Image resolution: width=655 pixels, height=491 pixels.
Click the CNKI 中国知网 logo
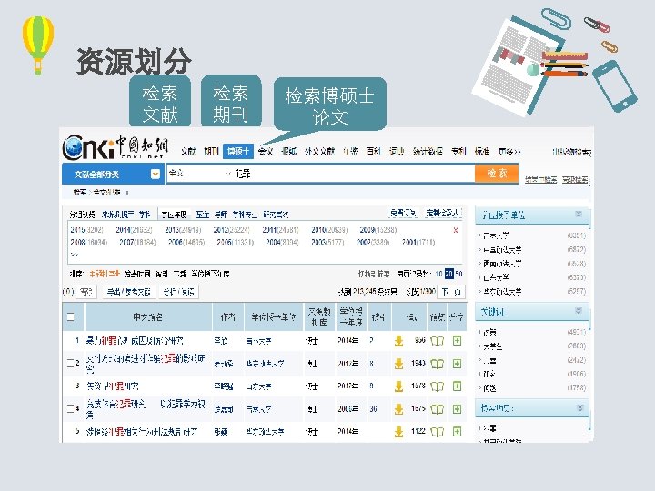(116, 147)
